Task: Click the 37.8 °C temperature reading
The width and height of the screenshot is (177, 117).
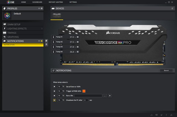Action: (x=73, y=47)
